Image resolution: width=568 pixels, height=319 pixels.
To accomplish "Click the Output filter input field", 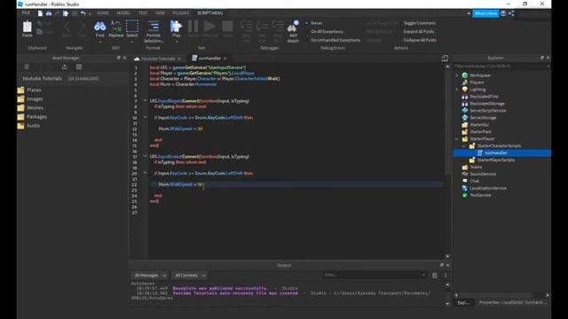I will coord(375,276).
